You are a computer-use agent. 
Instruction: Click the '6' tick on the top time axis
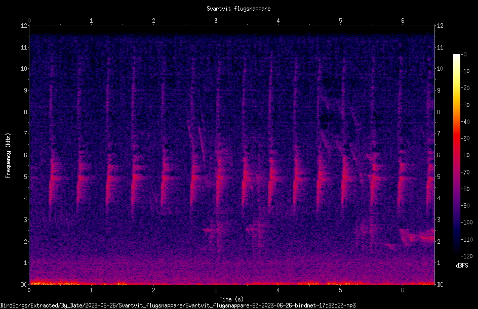403,21
